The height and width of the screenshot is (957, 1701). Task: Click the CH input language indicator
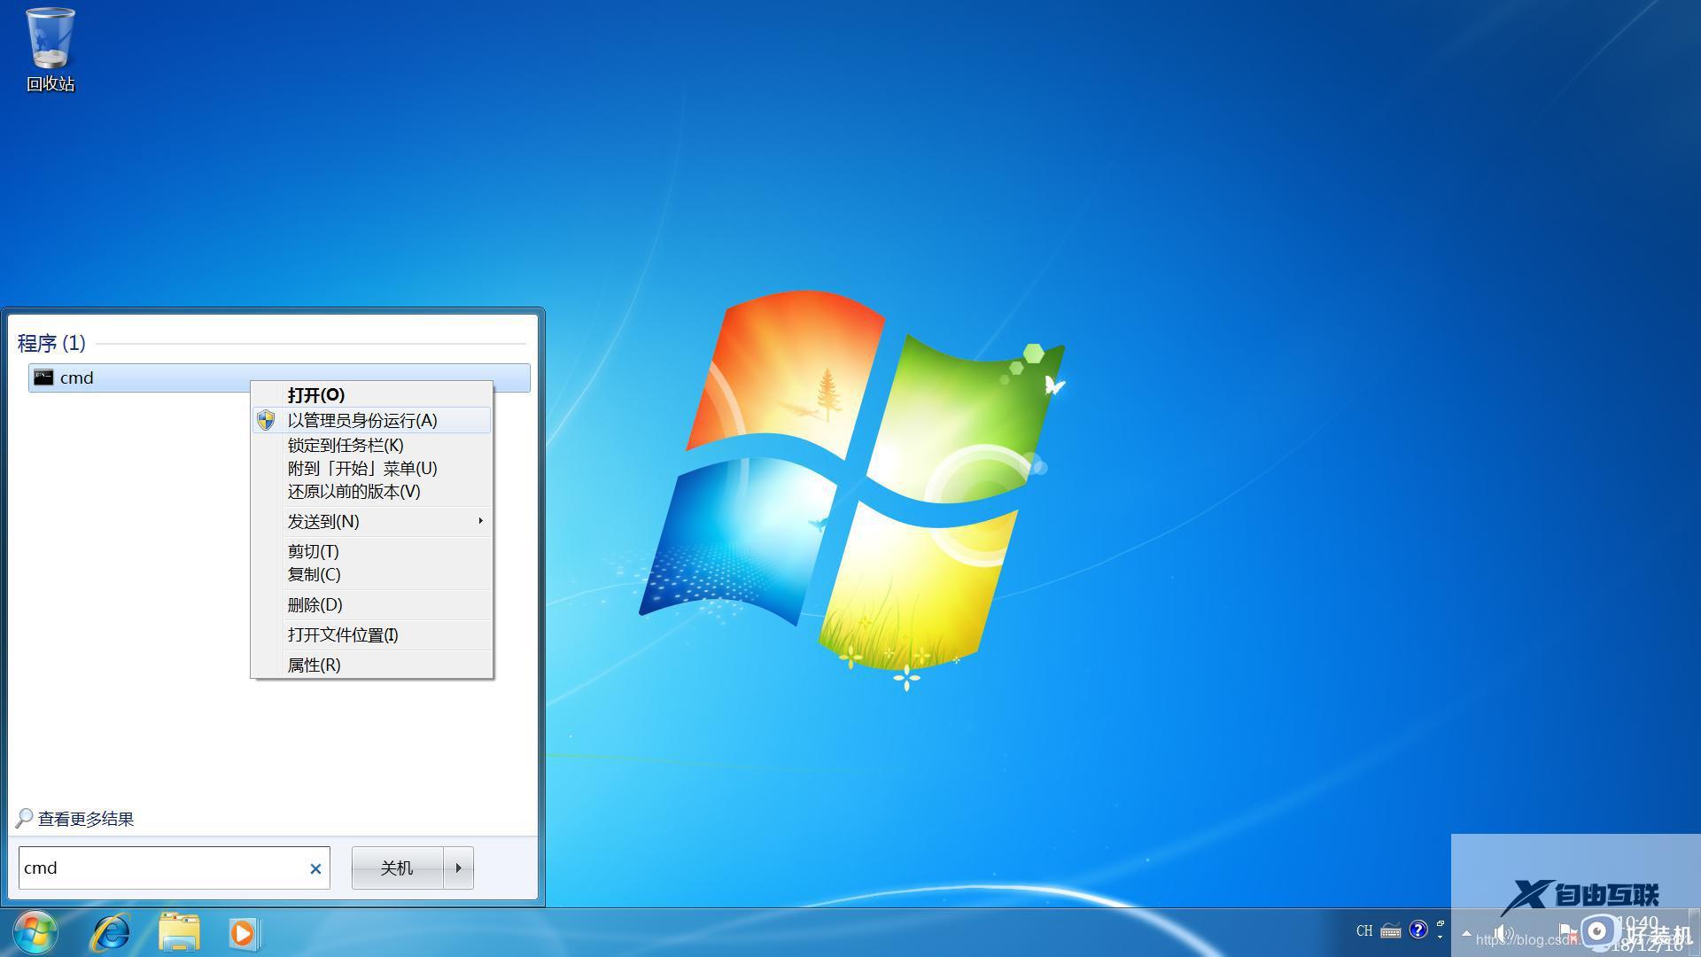coord(1364,930)
